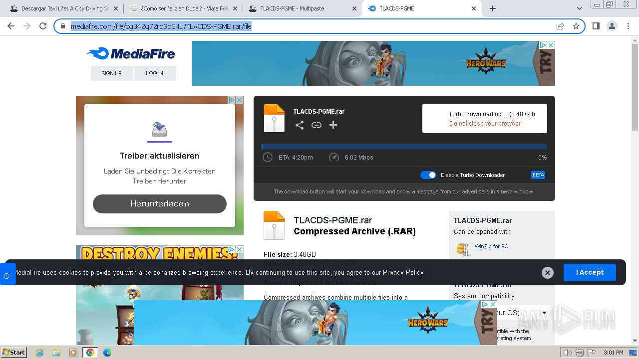Open Internet Explorer from taskbar
This screenshot has height=359, width=639.
click(x=39, y=353)
